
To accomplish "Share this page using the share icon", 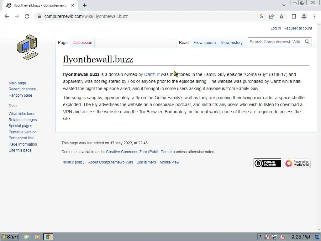I will 271,16.
